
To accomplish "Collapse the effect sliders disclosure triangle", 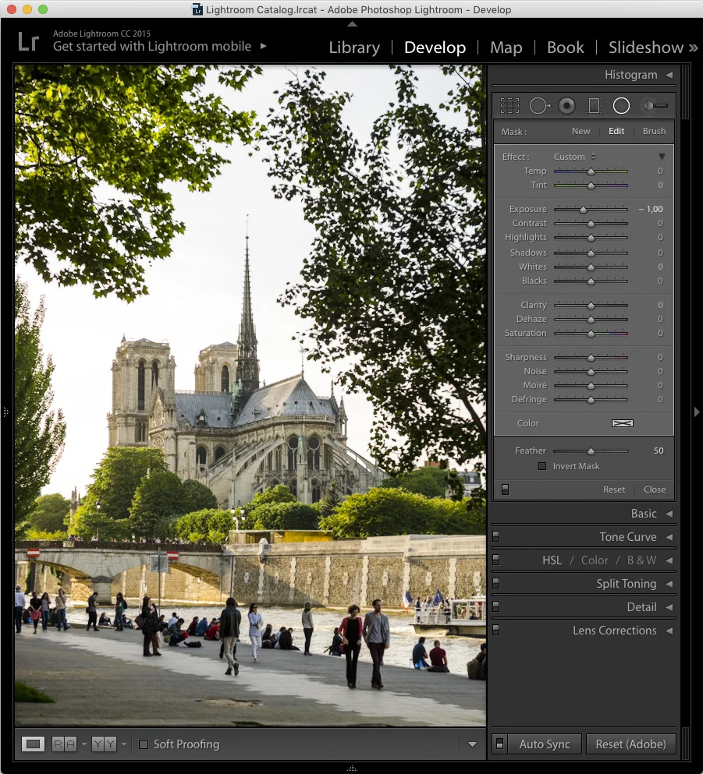I will point(662,157).
